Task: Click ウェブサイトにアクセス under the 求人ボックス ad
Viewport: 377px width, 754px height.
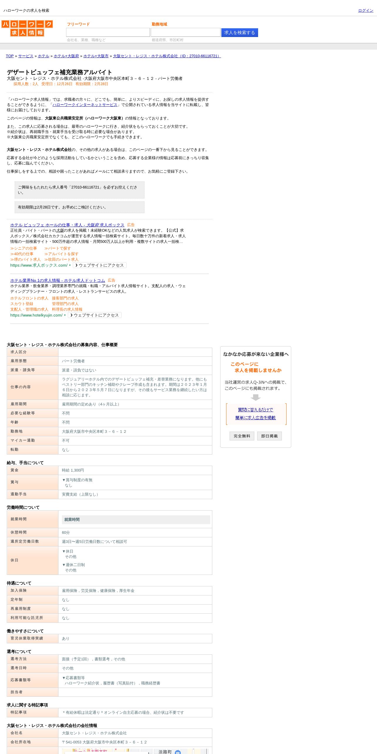Action: [x=100, y=265]
